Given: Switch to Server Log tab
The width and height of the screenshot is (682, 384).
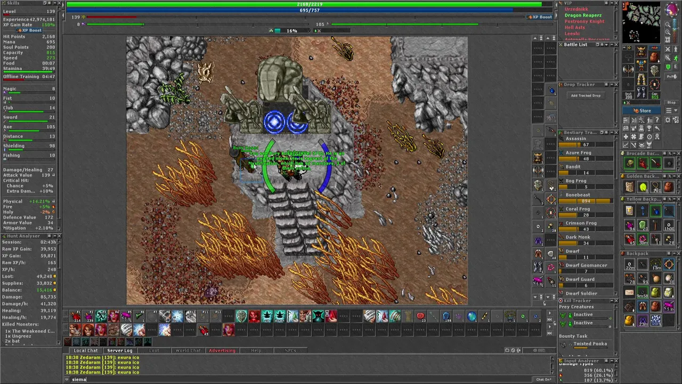Looking at the screenshot, I should [120, 350].
